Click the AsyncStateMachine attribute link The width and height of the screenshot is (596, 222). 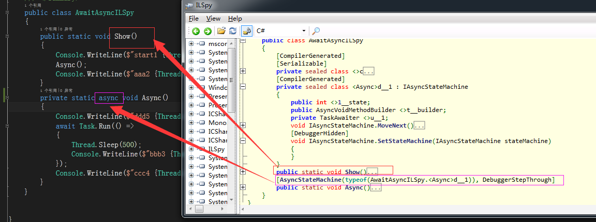310,180
